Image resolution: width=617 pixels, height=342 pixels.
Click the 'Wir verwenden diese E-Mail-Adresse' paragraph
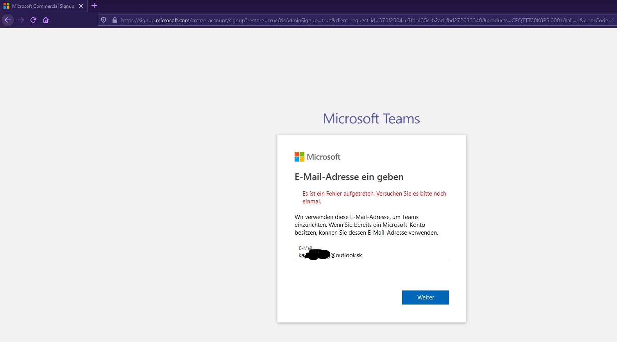(367, 225)
